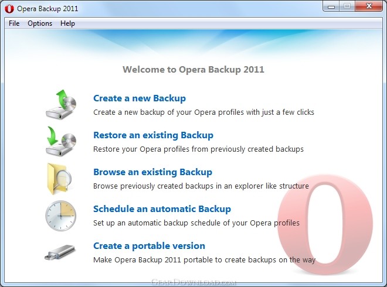The width and height of the screenshot is (387, 287).
Task: Click the USB flash drive icon
Action: [60, 252]
